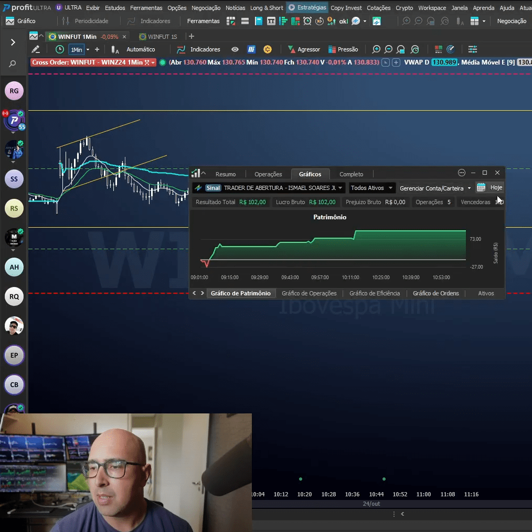The height and width of the screenshot is (532, 532).
Task: Toggle the Agressor indicator
Action: pyautogui.click(x=303, y=49)
